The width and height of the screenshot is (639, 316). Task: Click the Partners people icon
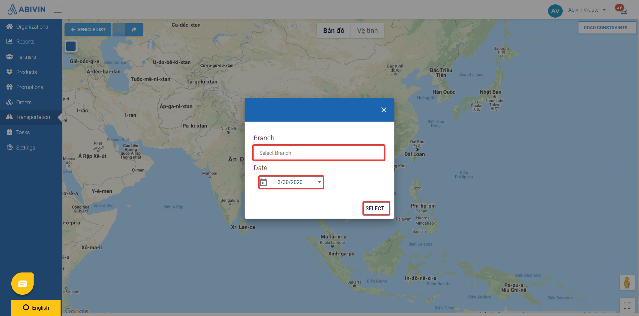coord(10,56)
